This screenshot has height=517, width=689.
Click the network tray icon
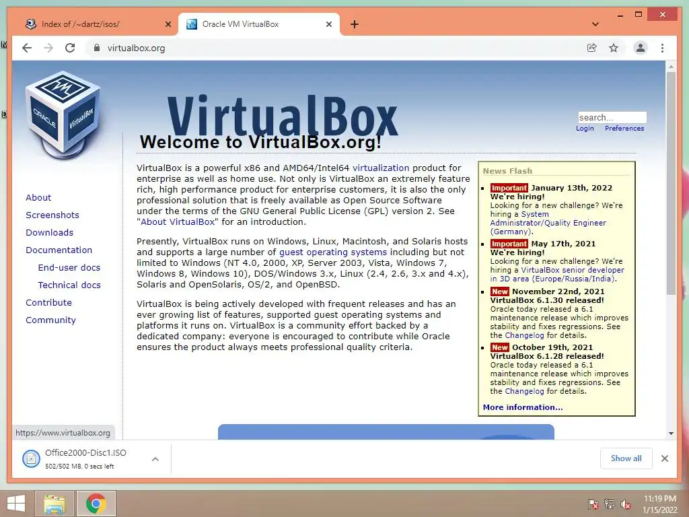coord(610,504)
